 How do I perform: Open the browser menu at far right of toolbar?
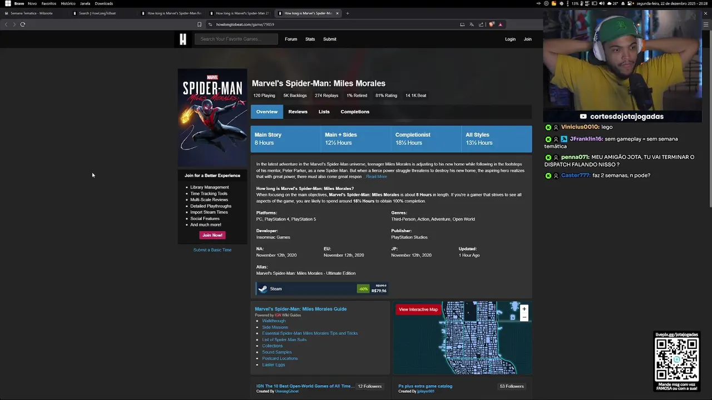click(706, 24)
